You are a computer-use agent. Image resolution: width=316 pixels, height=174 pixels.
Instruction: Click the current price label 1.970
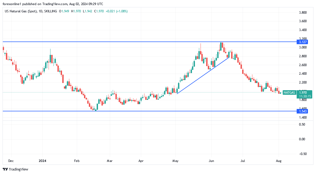(303, 93)
